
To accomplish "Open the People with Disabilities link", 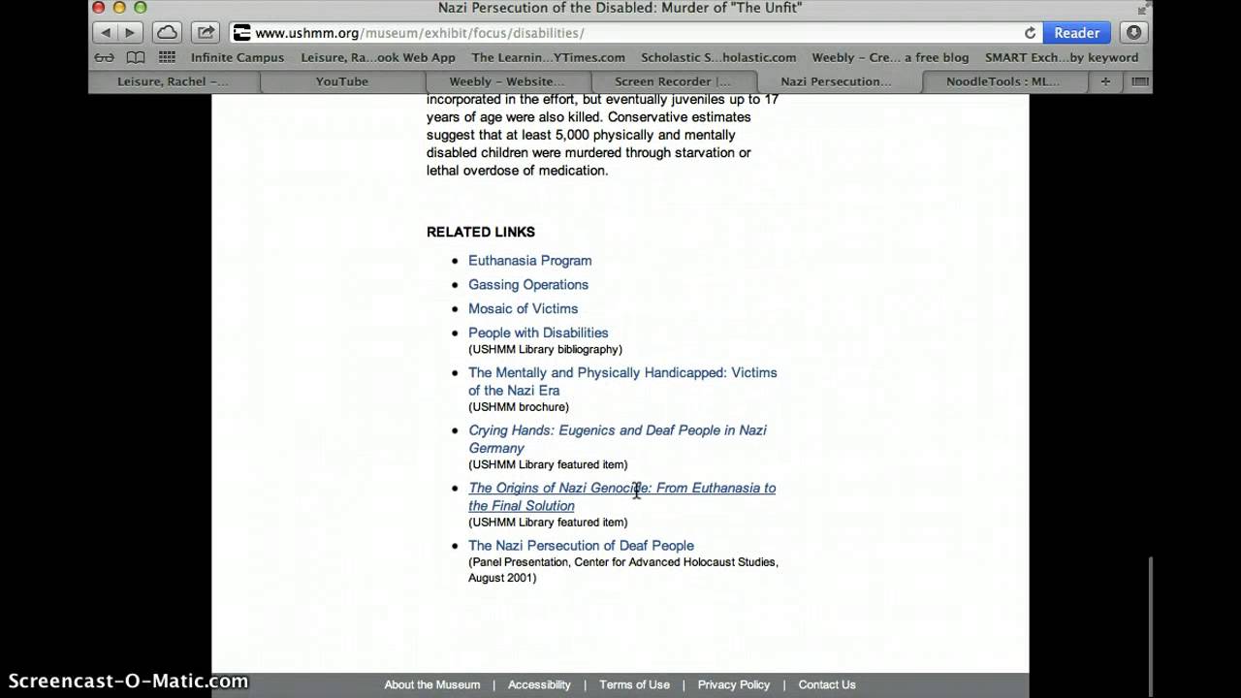I will coord(538,333).
